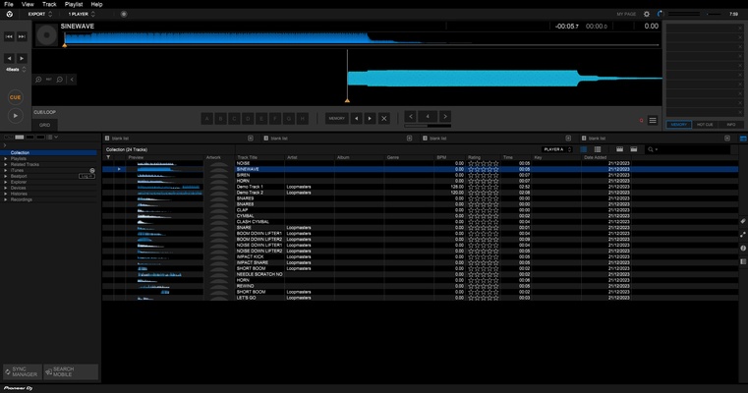
Task: Switch to the HOT CUE tab
Action: coord(705,125)
